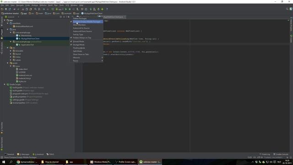Click the Make Project build icon
The image size is (293, 165).
53,9
